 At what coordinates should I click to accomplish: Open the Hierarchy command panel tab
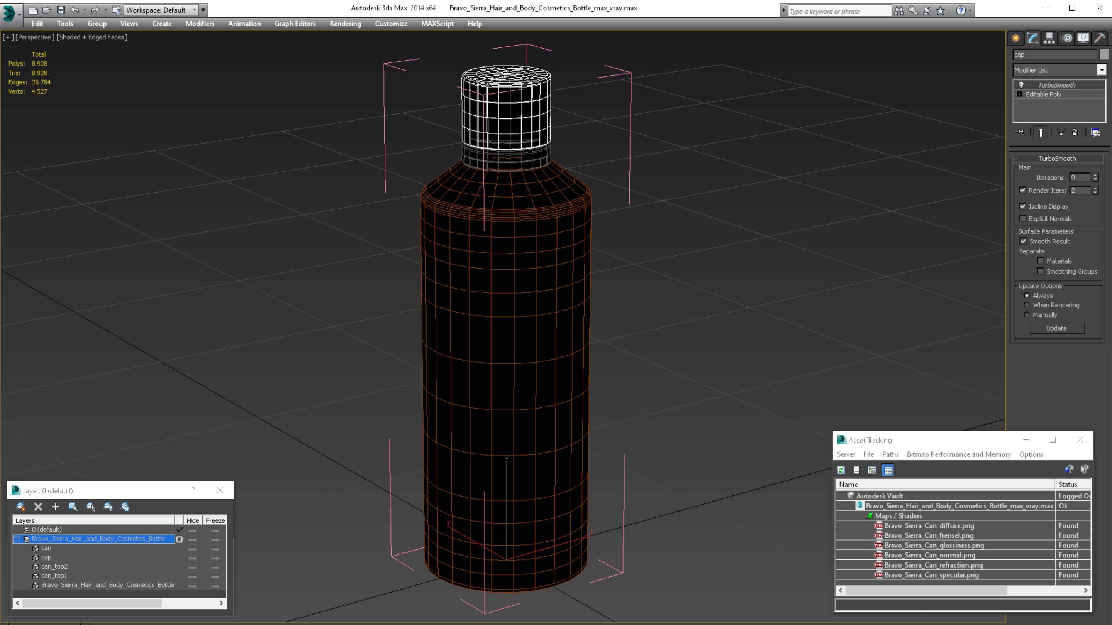click(x=1049, y=39)
